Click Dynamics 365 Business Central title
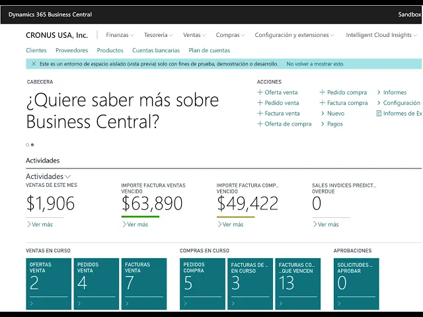 click(50, 15)
